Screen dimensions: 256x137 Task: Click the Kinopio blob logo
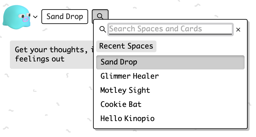click(16, 17)
